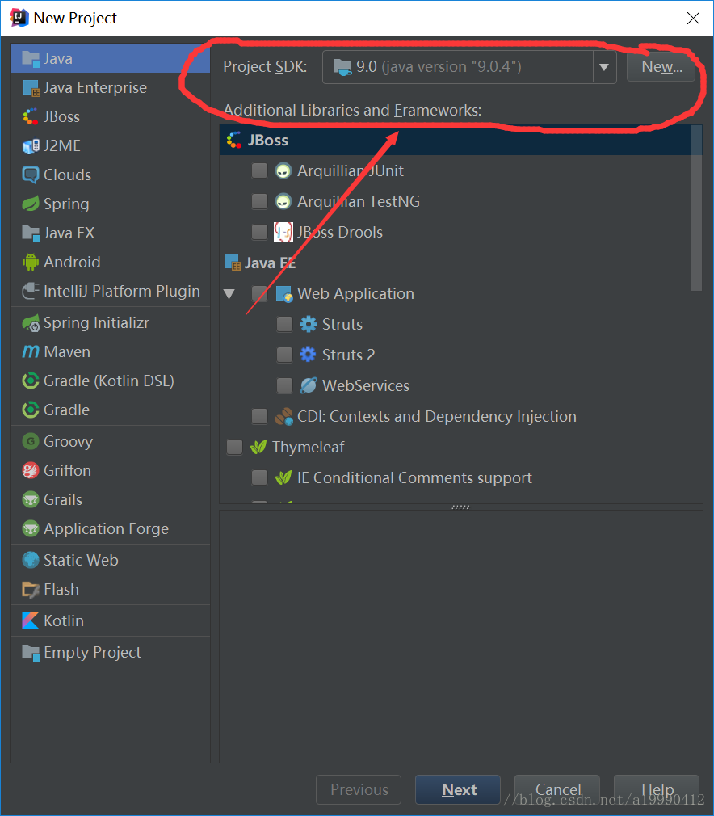Click the New... SDK button
The height and width of the screenshot is (816, 714).
click(661, 66)
